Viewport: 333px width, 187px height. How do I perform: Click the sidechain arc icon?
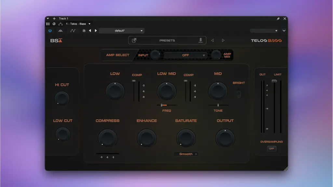point(60,31)
